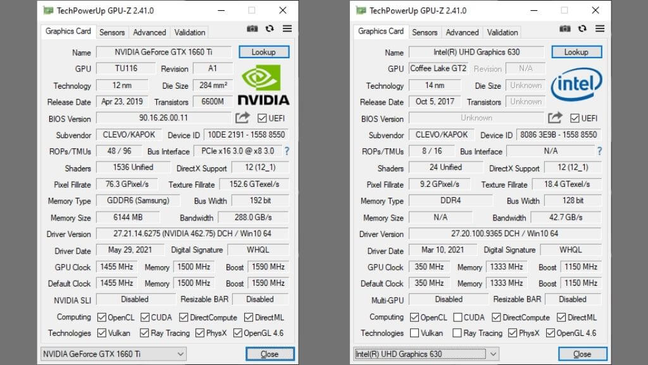Toggle the UEFI checkbox in the Intel window

(x=575, y=118)
